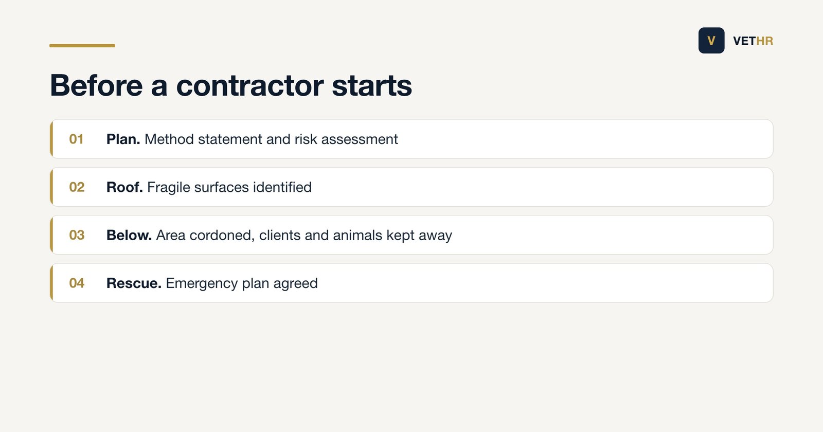The image size is (823, 432).
Task: Choose the Rescue emergency plan card
Action: pos(411,283)
